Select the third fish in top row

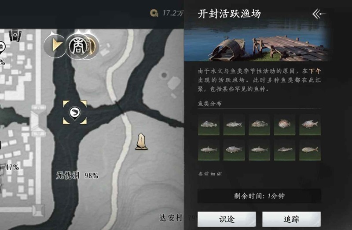[x=259, y=125]
